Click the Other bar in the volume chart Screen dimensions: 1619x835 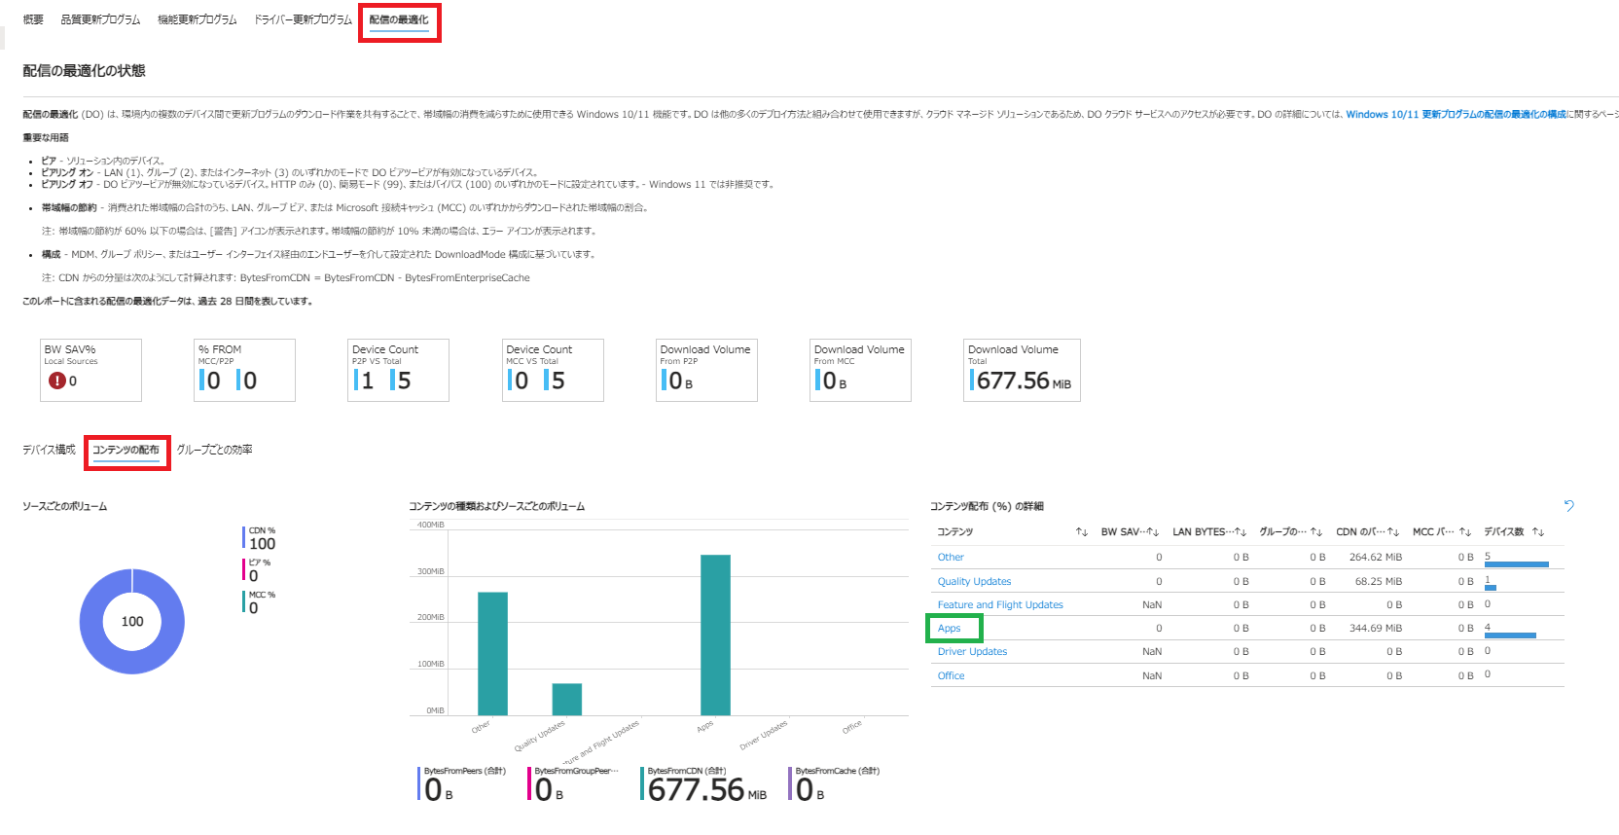(x=492, y=653)
